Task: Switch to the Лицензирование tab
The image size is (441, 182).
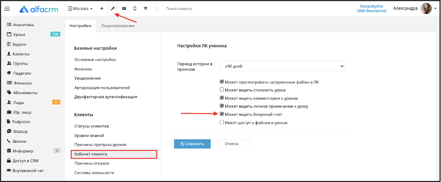Action: pos(118,26)
